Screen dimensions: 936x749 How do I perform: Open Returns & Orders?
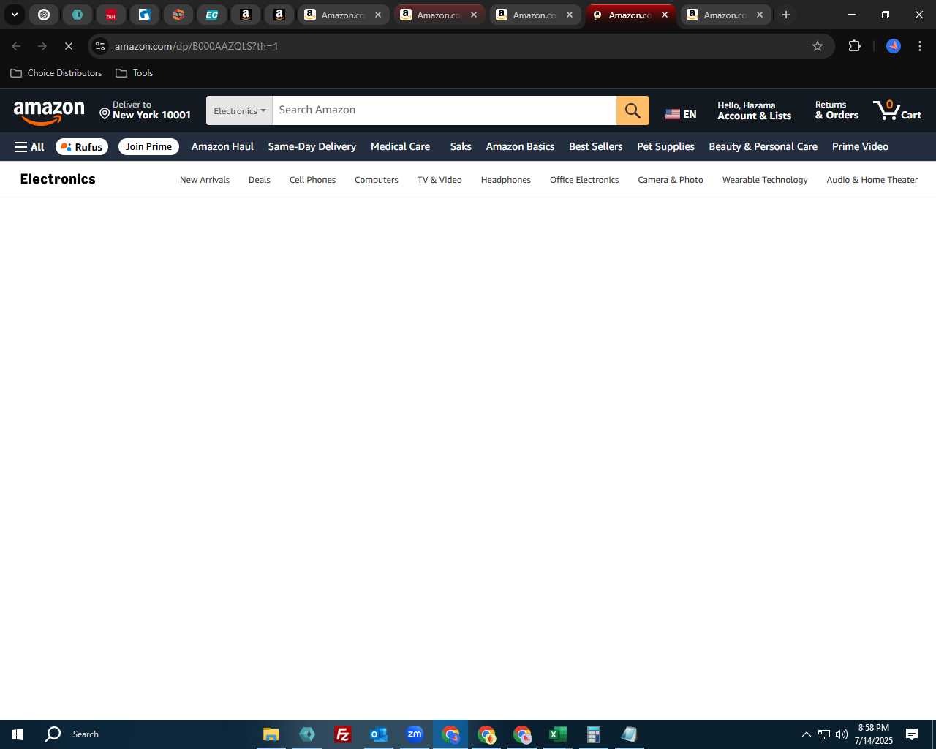837,110
